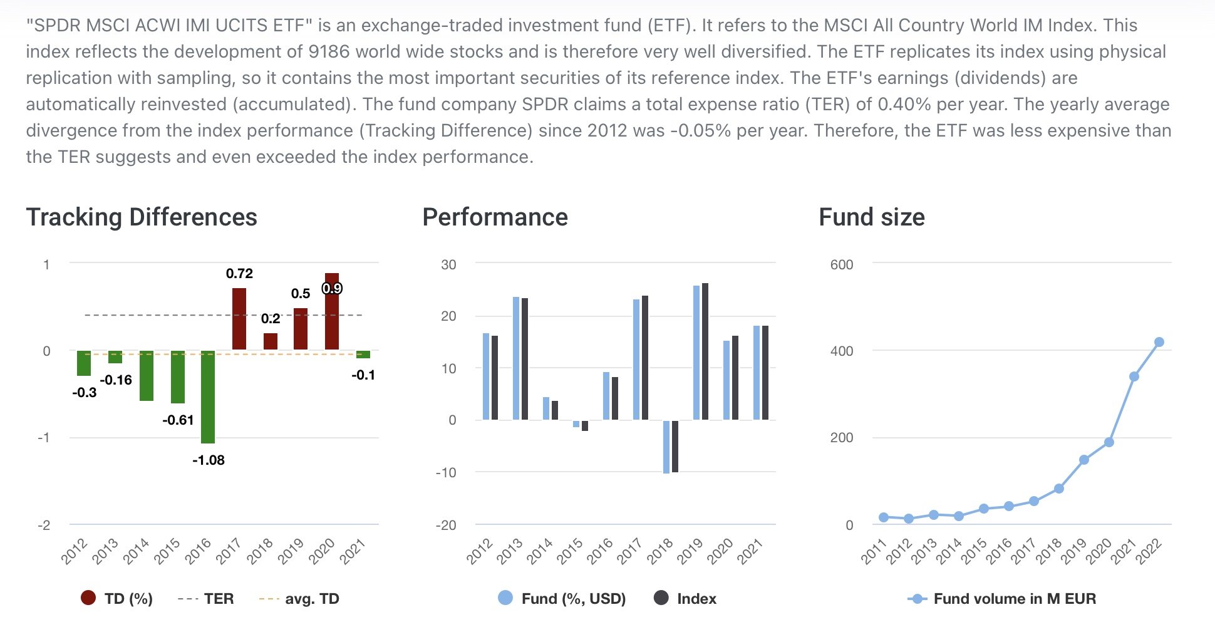Click the 2016 tracking difference bar
This screenshot has width=1215, height=627.
(208, 397)
